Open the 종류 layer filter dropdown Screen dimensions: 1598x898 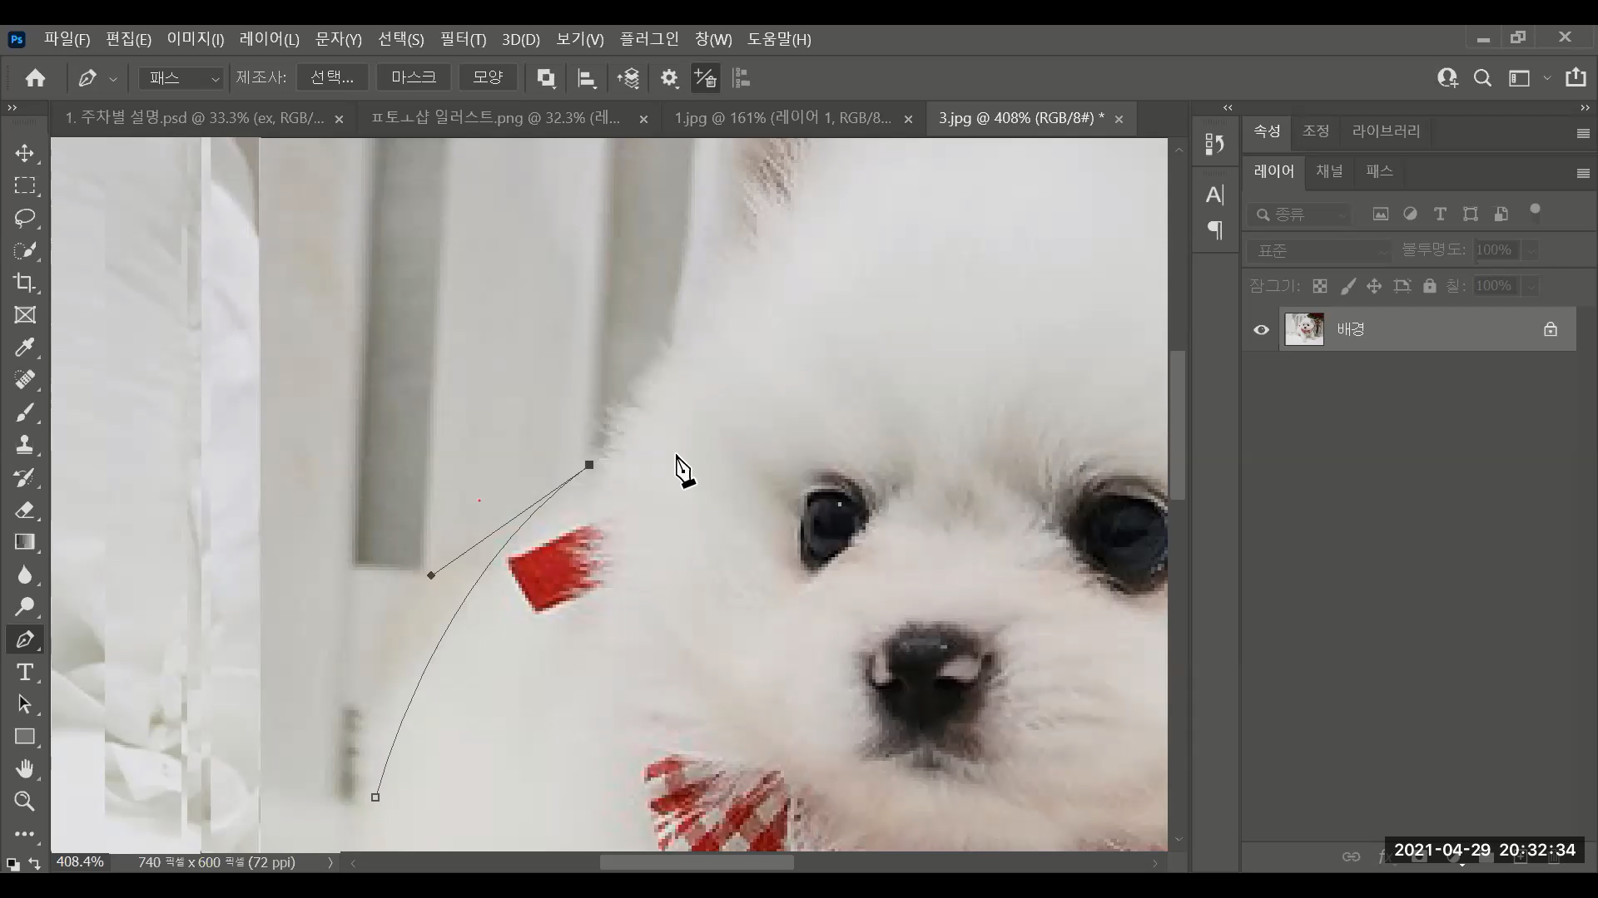[1300, 215]
